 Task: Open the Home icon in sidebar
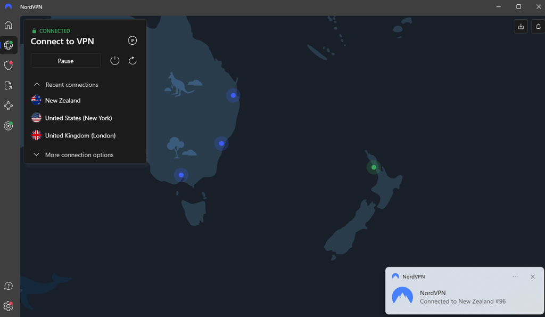tap(9, 25)
